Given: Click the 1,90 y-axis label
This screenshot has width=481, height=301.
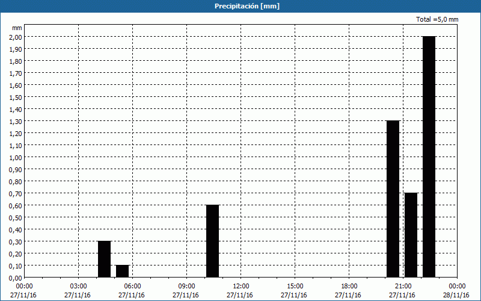Looking at the screenshot, I should pos(17,49).
